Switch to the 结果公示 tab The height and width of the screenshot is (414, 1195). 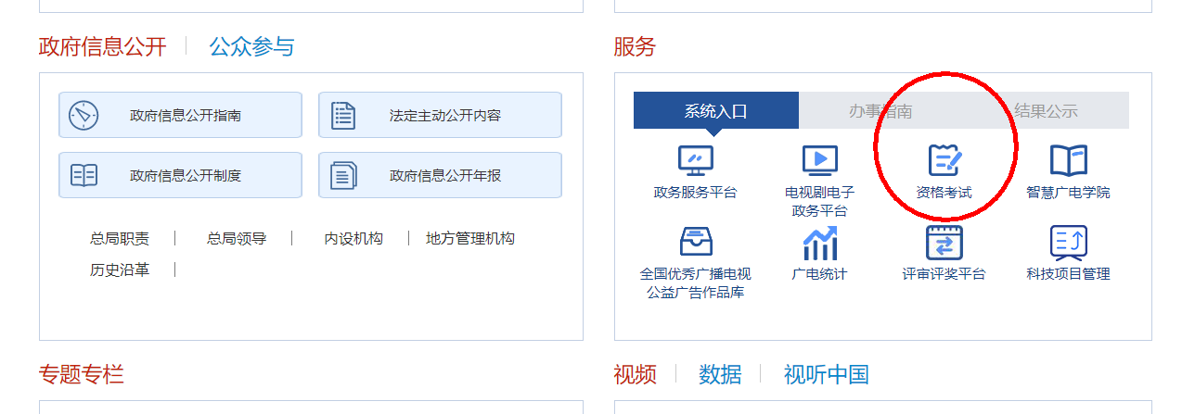(1047, 110)
